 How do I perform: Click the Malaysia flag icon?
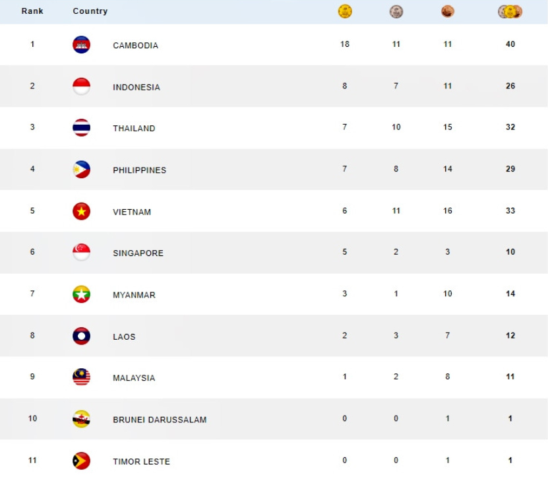(81, 377)
